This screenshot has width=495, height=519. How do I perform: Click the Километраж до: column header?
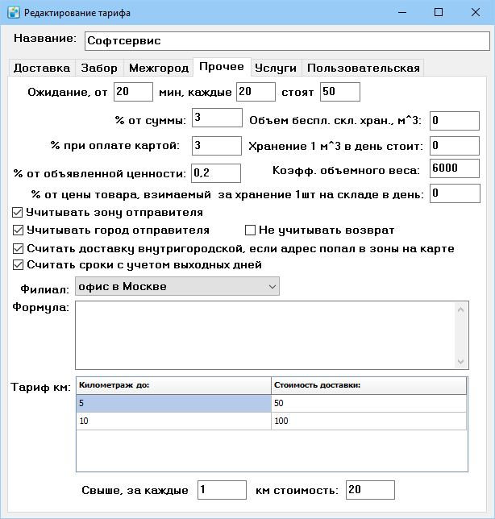click(x=173, y=385)
